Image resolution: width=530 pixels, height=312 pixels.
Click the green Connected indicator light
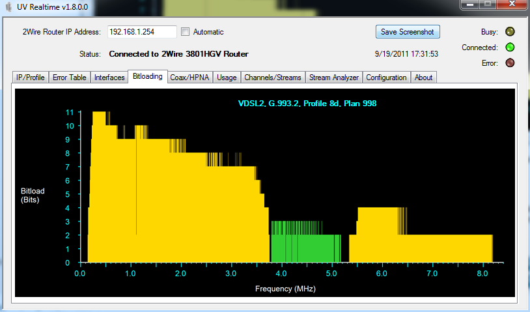tap(510, 48)
